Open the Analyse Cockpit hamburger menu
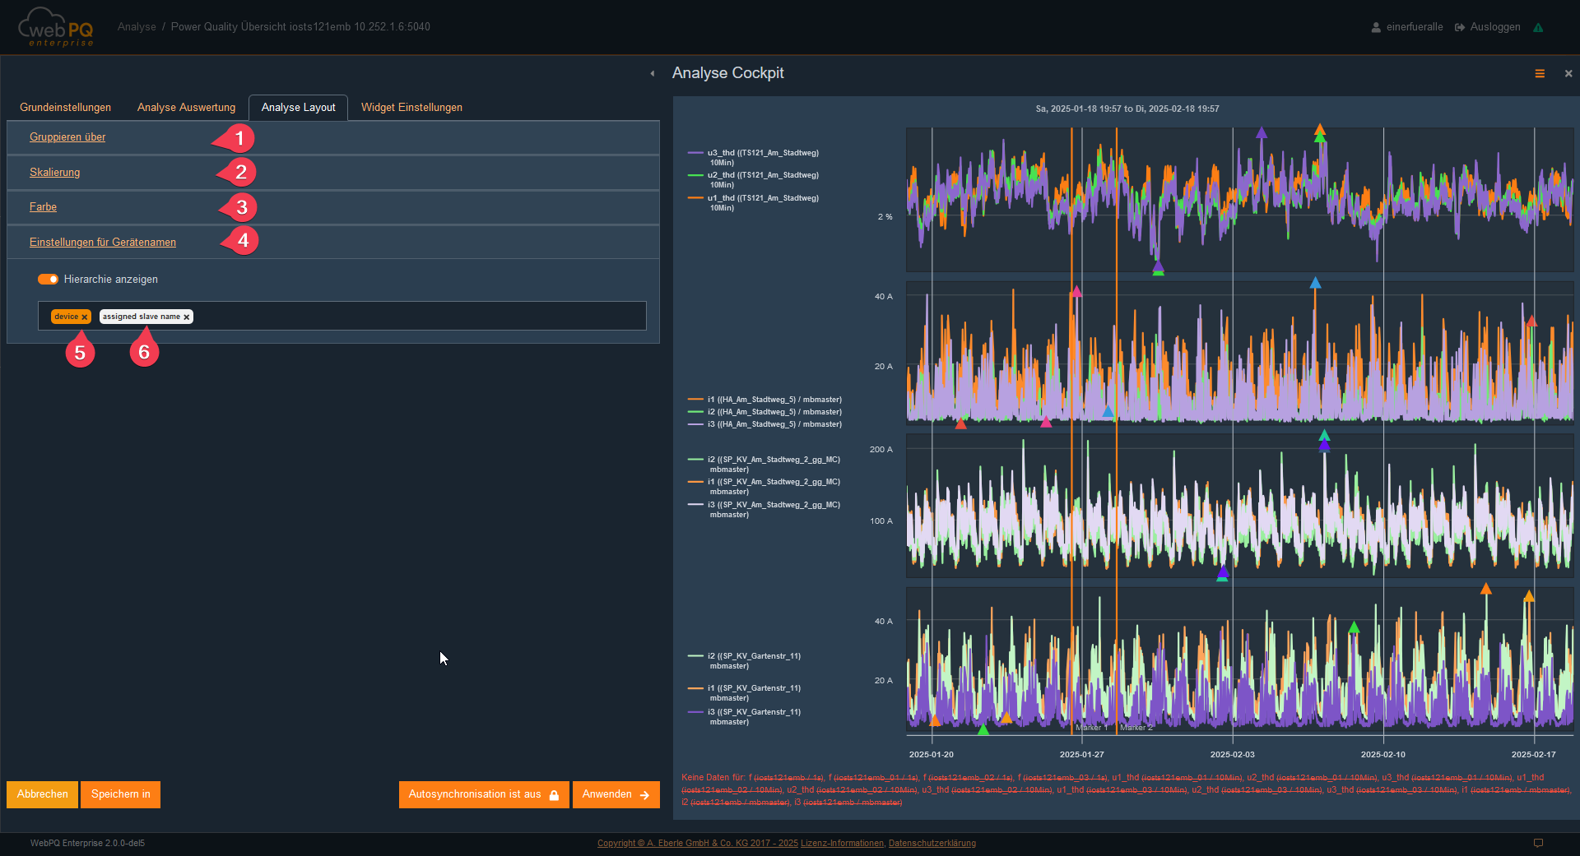Image resolution: width=1580 pixels, height=856 pixels. pos(1540,74)
